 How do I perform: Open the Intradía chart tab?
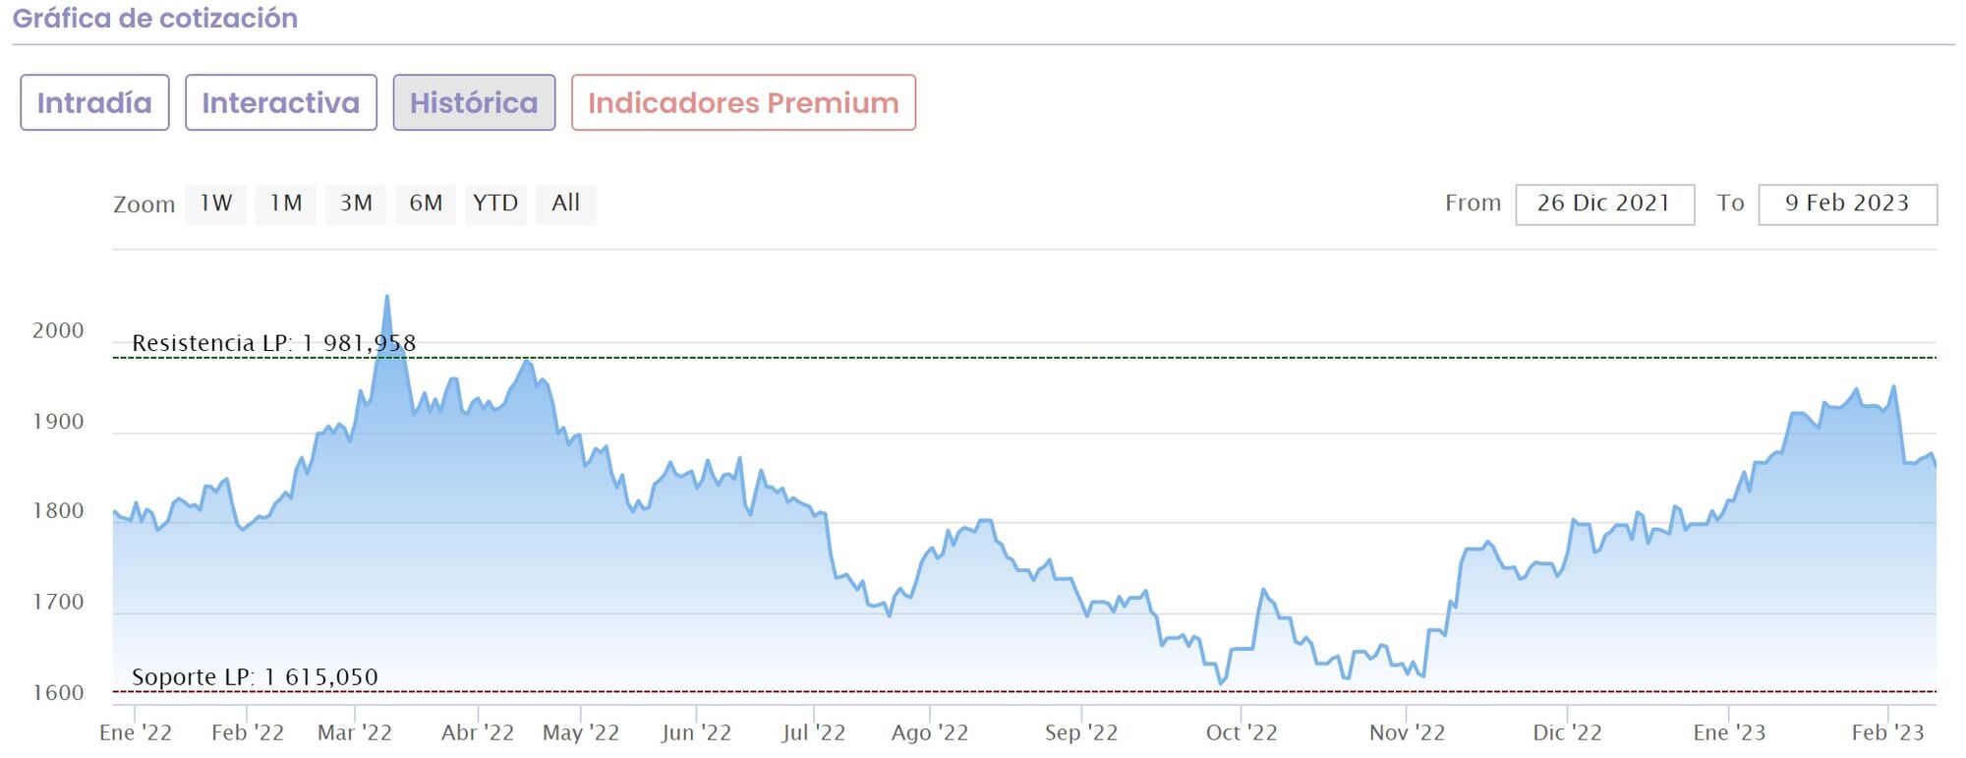tap(94, 102)
